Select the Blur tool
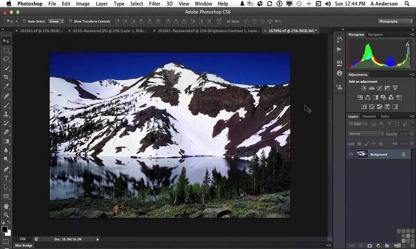The height and width of the screenshot is (249, 416). (6, 150)
